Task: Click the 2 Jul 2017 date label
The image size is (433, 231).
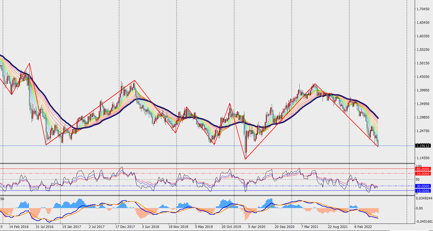Action: 97,227
